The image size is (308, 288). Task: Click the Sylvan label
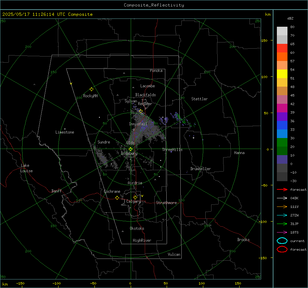(131, 101)
